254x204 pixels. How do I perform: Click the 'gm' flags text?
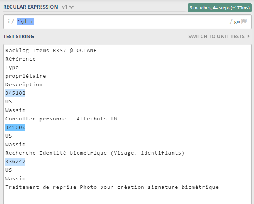click(x=237, y=22)
